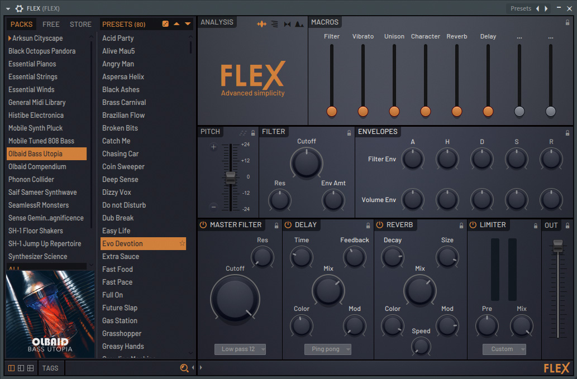Lock the Delay section
The width and height of the screenshot is (577, 379).
click(368, 226)
